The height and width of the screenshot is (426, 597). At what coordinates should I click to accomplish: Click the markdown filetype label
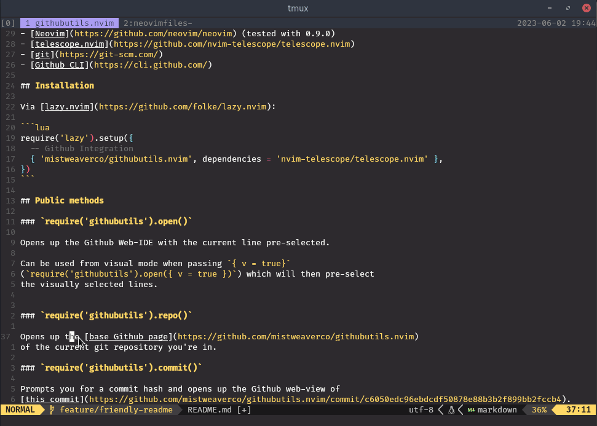click(x=497, y=409)
